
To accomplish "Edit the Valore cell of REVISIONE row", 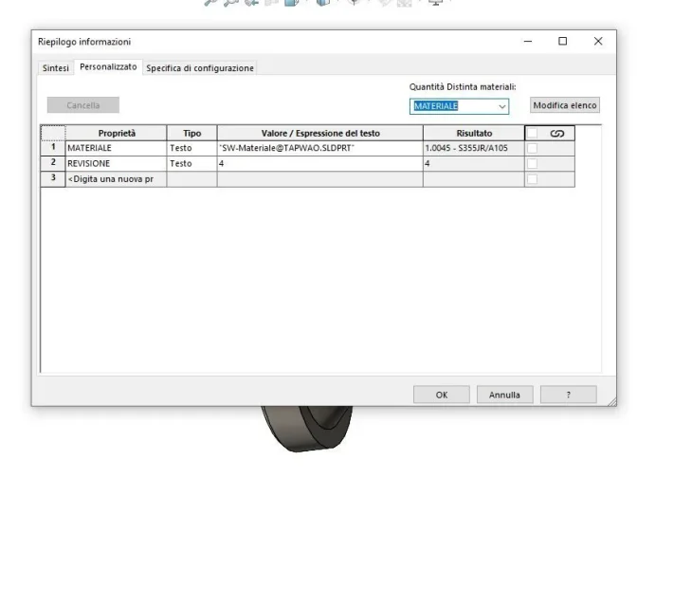I will (320, 163).
